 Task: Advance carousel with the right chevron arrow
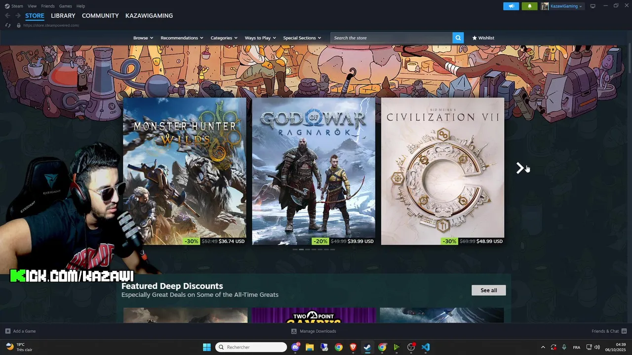point(519,168)
